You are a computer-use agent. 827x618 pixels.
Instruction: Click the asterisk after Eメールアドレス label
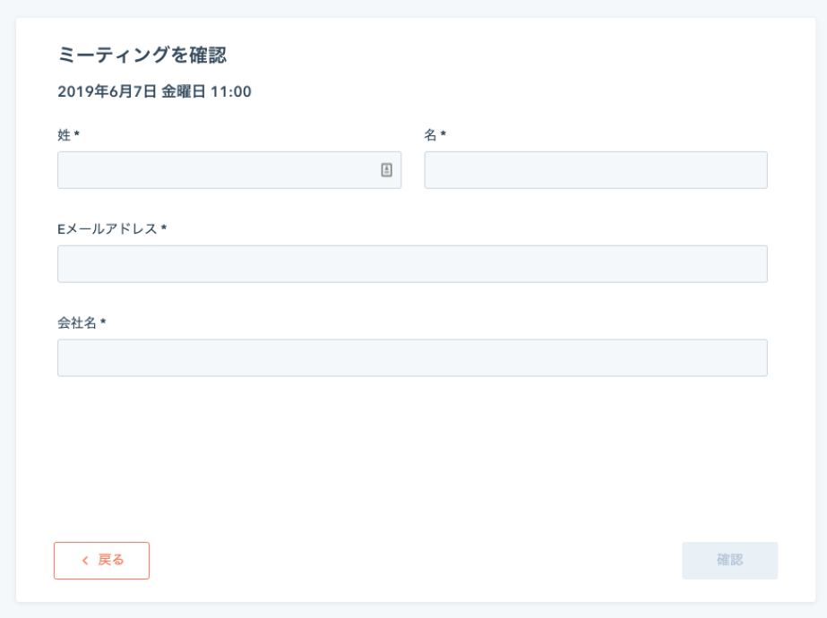point(164,228)
